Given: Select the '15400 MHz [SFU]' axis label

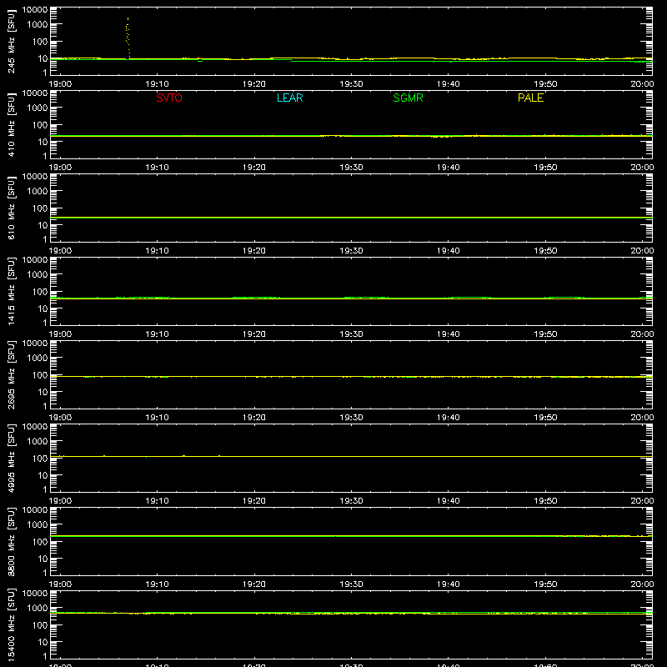Looking at the screenshot, I should click(x=11, y=624).
